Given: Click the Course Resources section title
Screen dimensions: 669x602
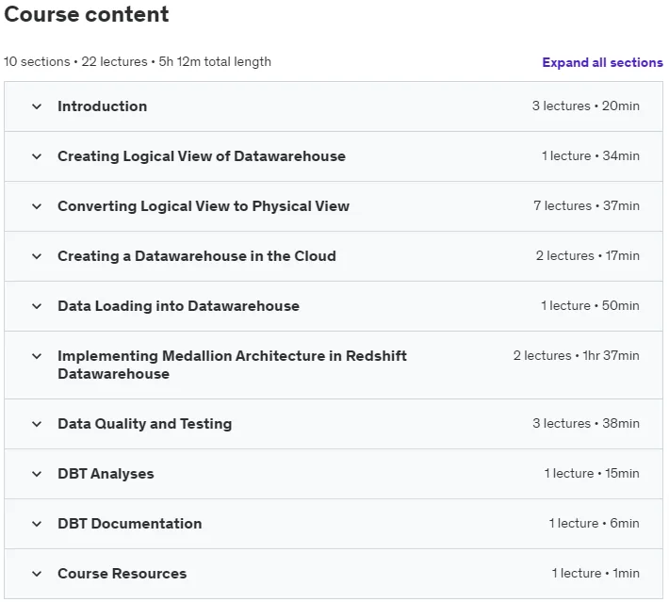Looking at the screenshot, I should pos(122,574).
